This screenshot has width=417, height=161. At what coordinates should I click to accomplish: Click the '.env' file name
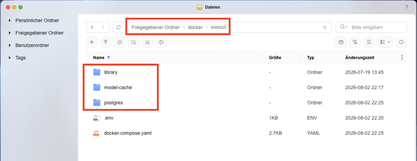[x=109, y=118]
